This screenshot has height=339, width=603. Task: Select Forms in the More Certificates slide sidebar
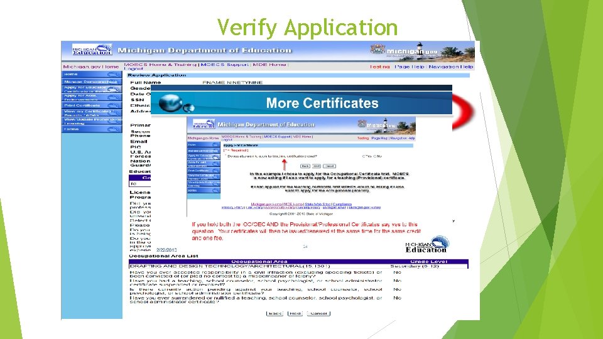(x=204, y=190)
